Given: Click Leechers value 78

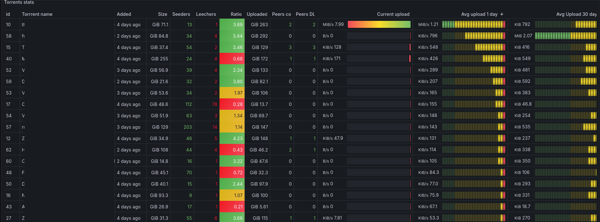Looking at the screenshot, I should [x=214, y=104].
